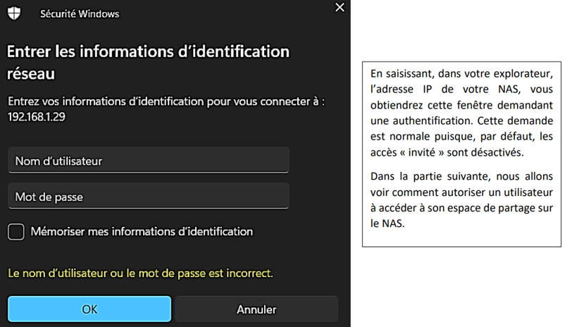Click the incorrect password error message
572x327 pixels.
coord(140,273)
